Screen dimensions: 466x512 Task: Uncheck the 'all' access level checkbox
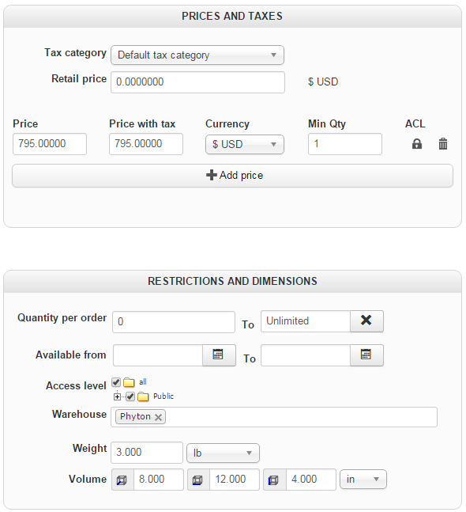pos(116,382)
